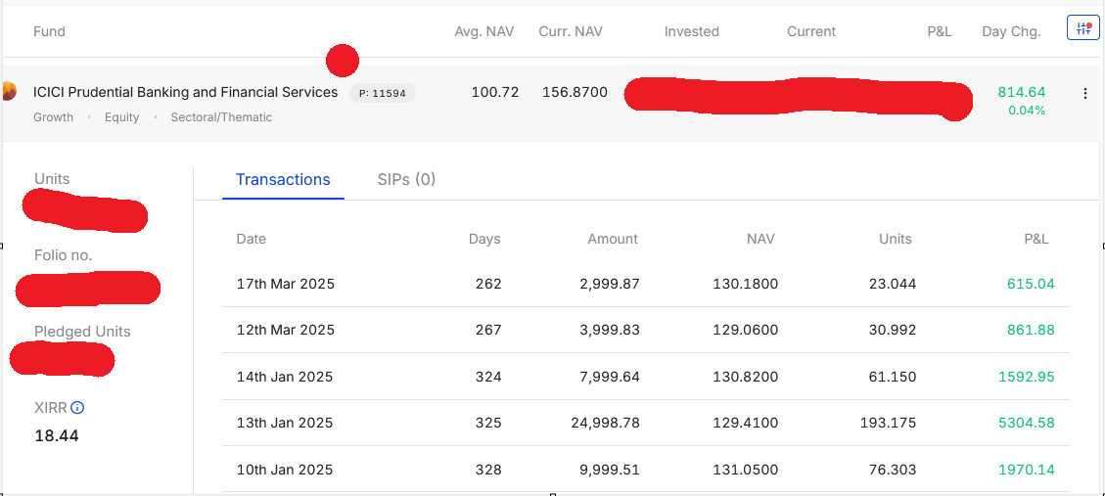The height and width of the screenshot is (496, 1105).
Task: Click the Invested column header
Action: tap(691, 31)
